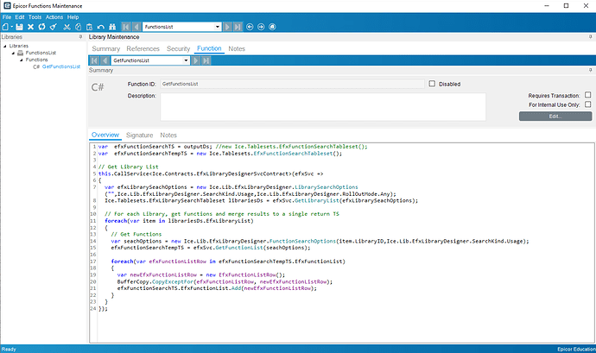Open the Help menu
596x353 pixels.
pyautogui.click(x=73, y=17)
